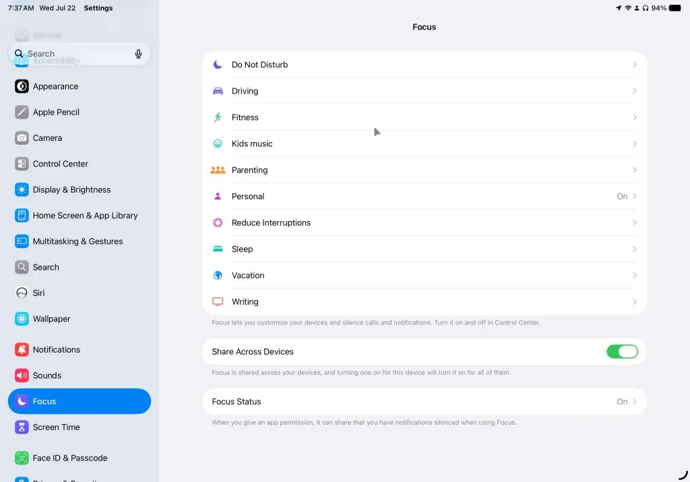The image size is (690, 482).
Task: Select the Driving car icon
Action: [218, 91]
